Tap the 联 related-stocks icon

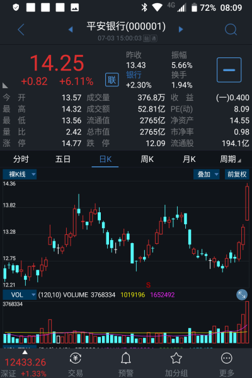(112, 80)
